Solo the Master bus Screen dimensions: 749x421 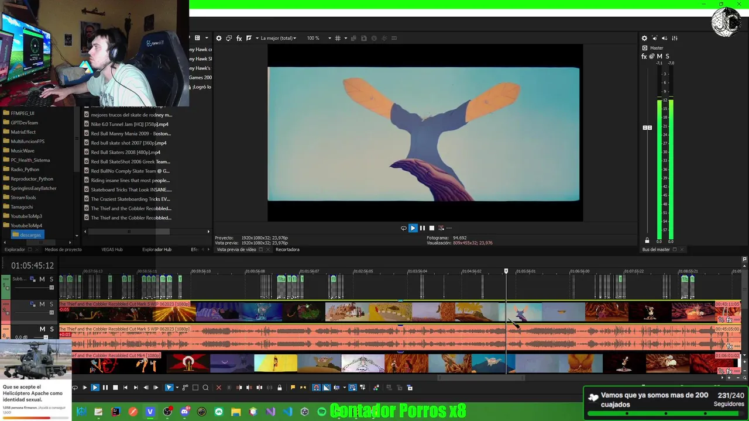click(667, 57)
